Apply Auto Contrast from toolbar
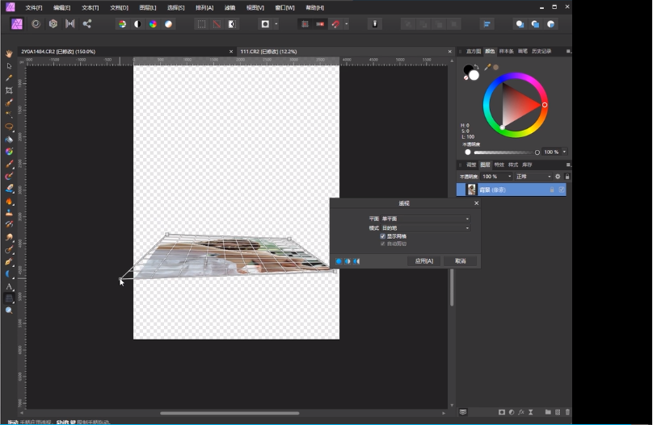The image size is (653, 425). pos(137,24)
